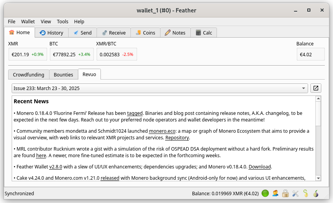The image size is (333, 203).
Task: Expand the Issue 233 dropdown
Action: pos(160,88)
